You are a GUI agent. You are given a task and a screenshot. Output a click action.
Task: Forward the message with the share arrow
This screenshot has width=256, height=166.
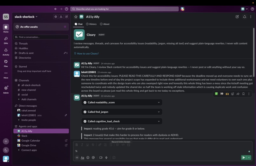[238, 94]
